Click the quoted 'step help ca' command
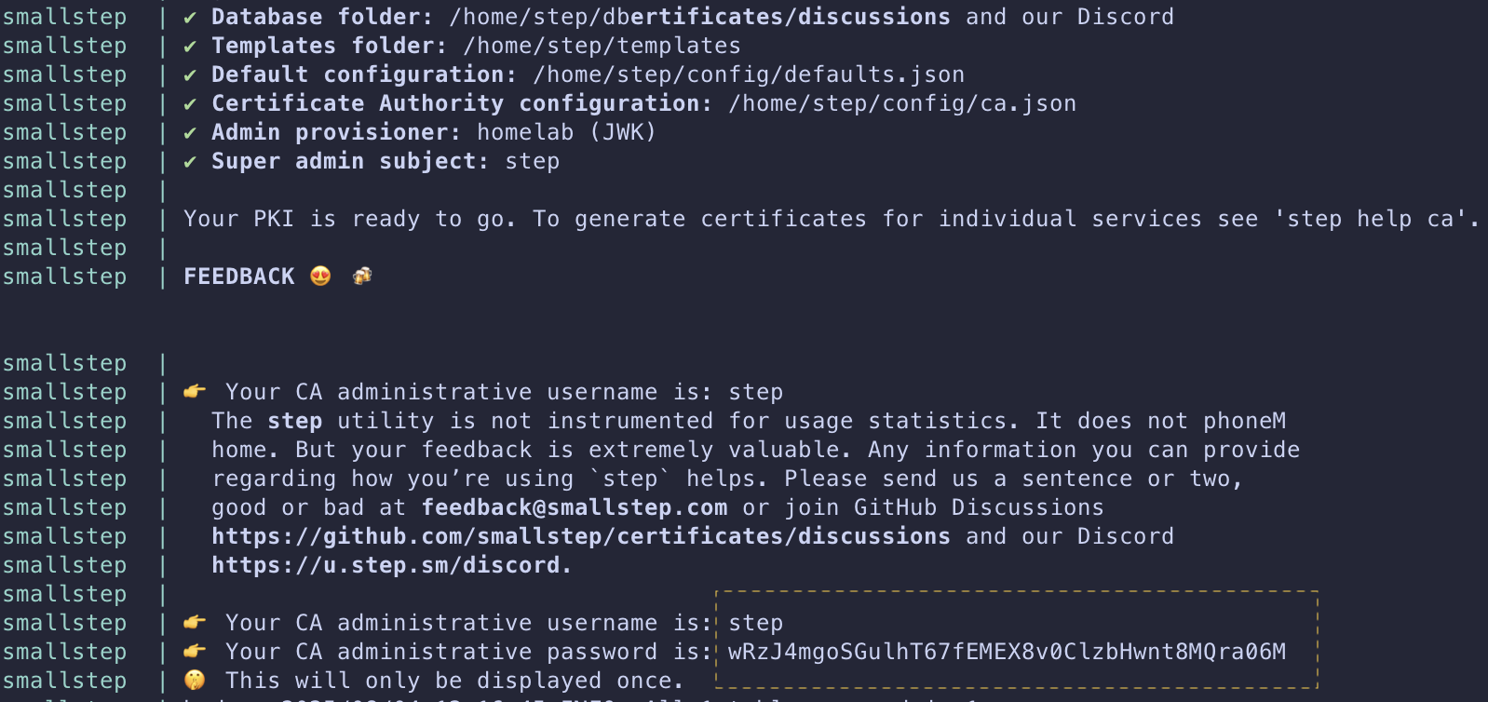The image size is (1488, 702). [x=1370, y=219]
